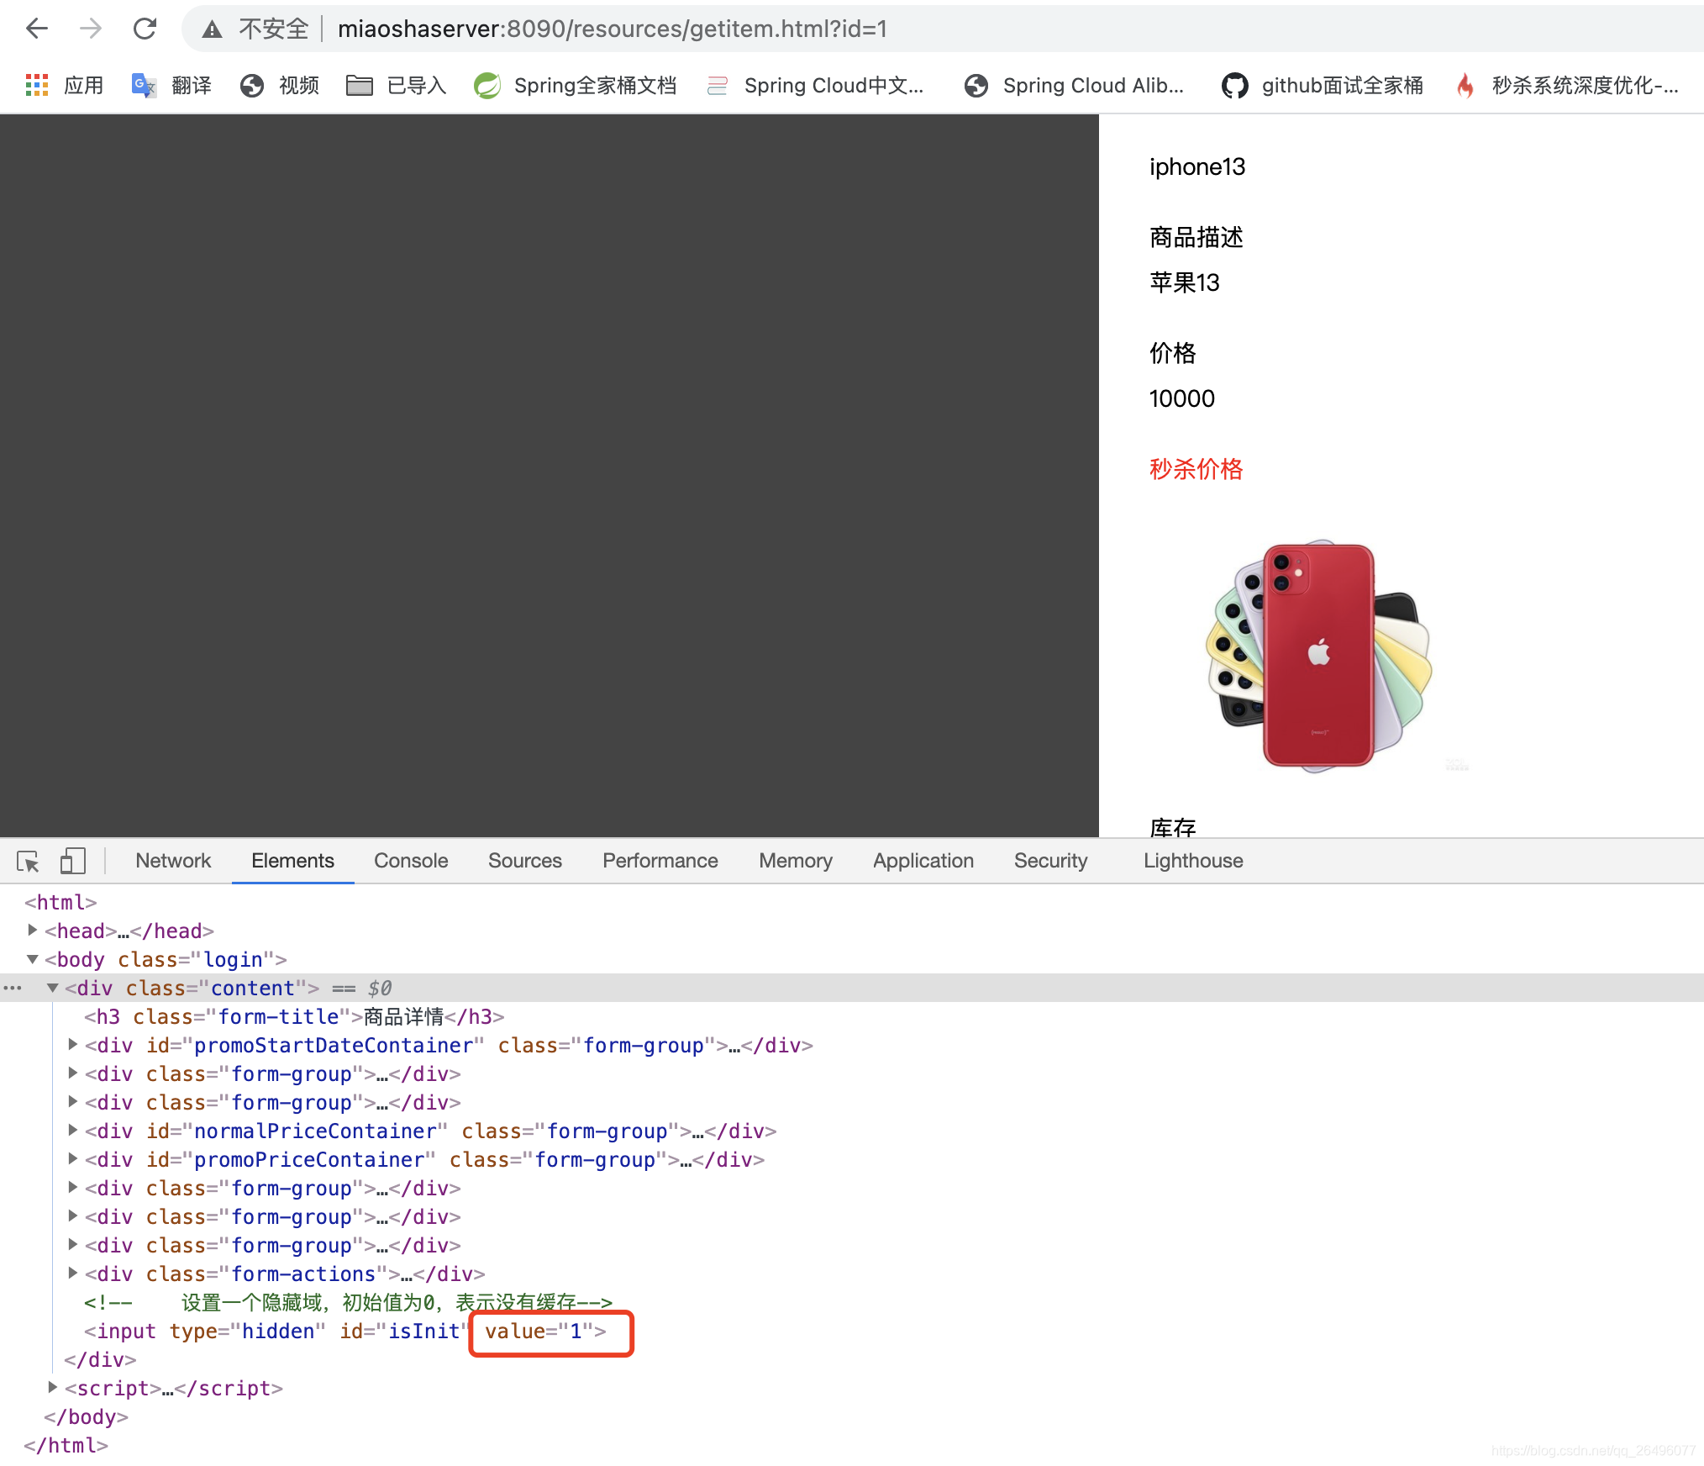The height and width of the screenshot is (1466, 1704).
Task: Open the github面试全家桶 bookmark
Action: tap(1323, 85)
